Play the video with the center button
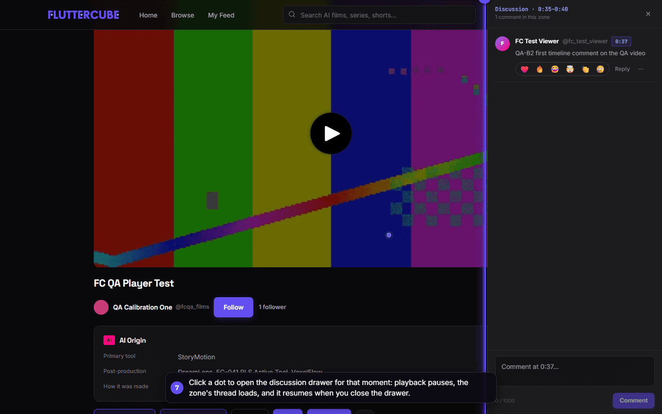 coord(331,133)
